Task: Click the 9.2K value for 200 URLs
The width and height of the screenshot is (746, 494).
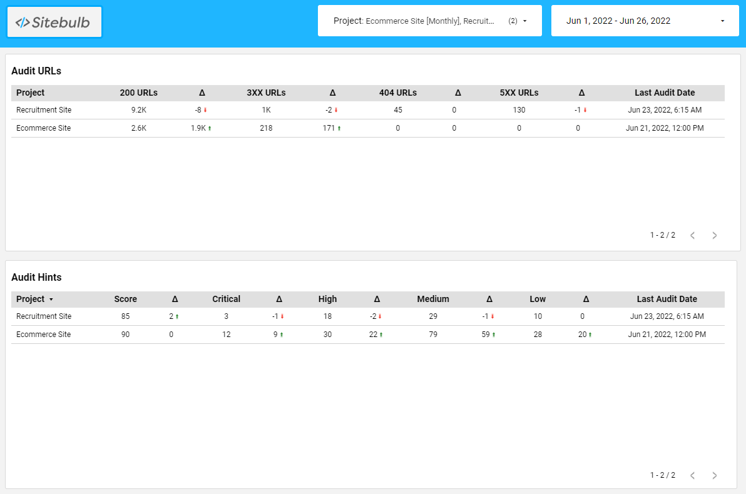Action: [x=139, y=110]
